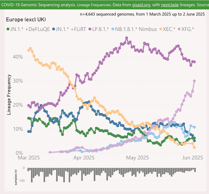
Task: Open the gisaid.org link in header
Action: pyautogui.click(x=141, y=5)
